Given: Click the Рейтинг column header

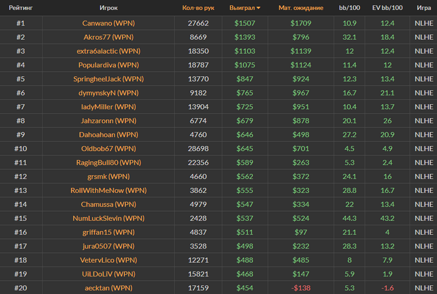Looking at the screenshot, I should [21, 8].
